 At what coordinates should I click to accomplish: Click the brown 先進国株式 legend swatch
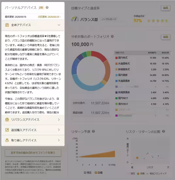pos(117,64)
